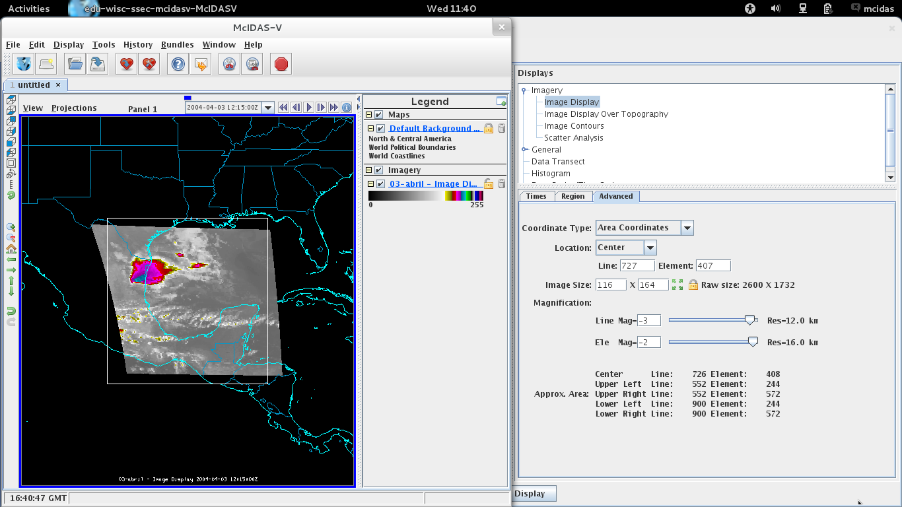Toggle visibility of Default Background layer
Screen dimensions: 902x507
pos(380,129)
